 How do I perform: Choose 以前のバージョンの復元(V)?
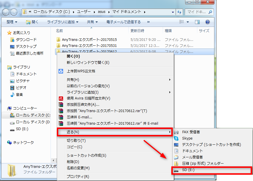click(x=88, y=86)
